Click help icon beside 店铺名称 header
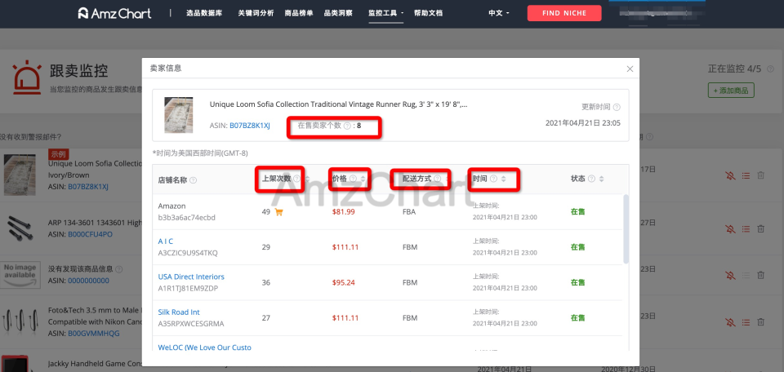784x372 pixels. [x=193, y=180]
